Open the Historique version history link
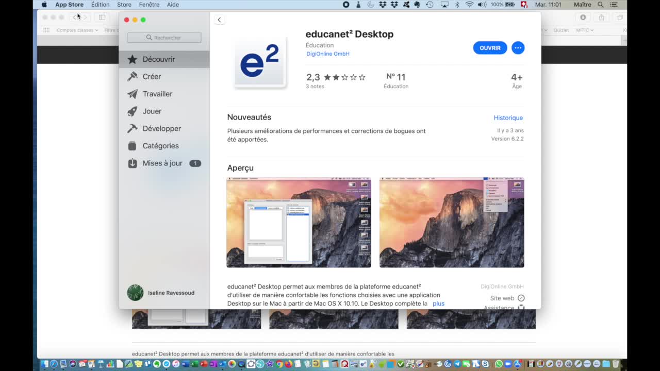The image size is (660, 371). 508,118
